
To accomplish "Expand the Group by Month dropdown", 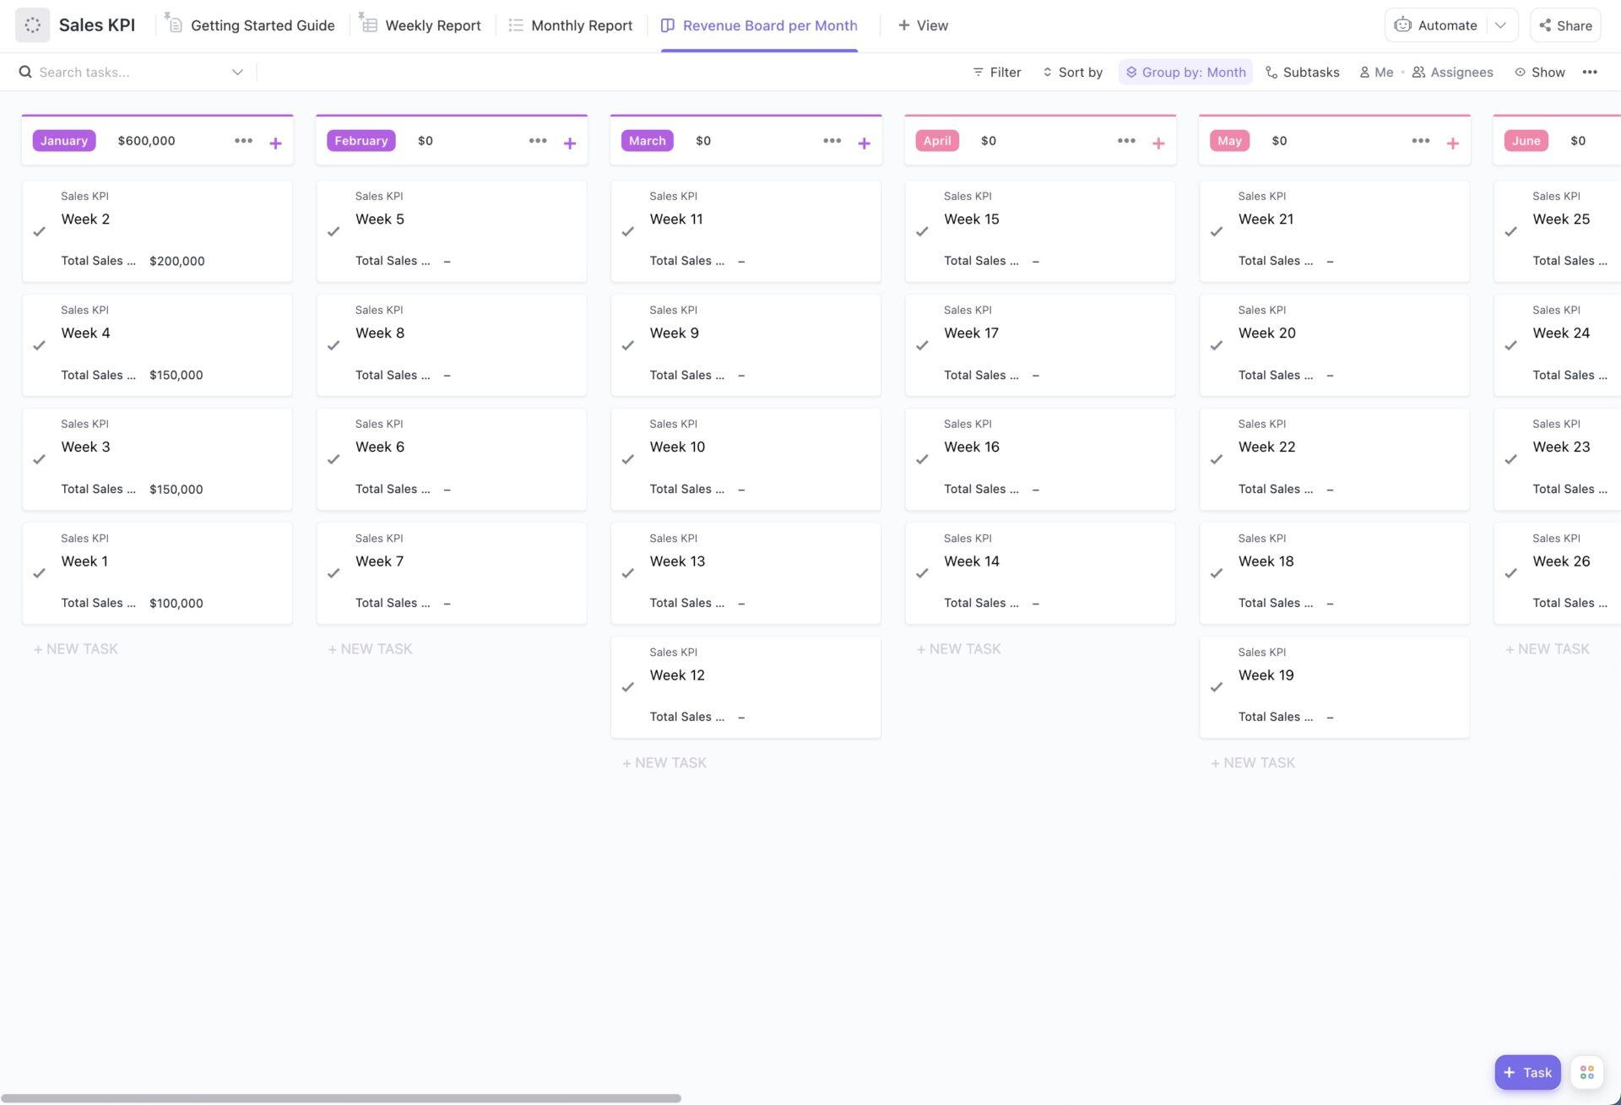I will 1185,72.
